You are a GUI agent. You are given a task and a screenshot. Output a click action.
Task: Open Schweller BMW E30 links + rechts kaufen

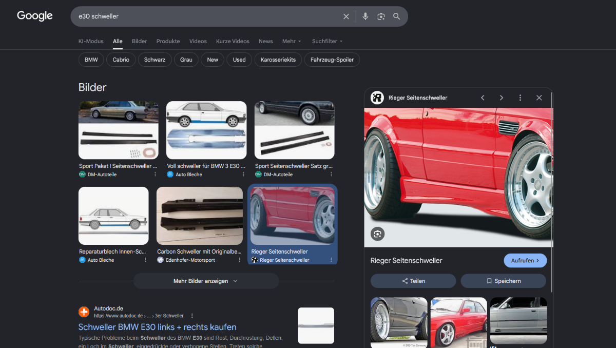click(158, 327)
